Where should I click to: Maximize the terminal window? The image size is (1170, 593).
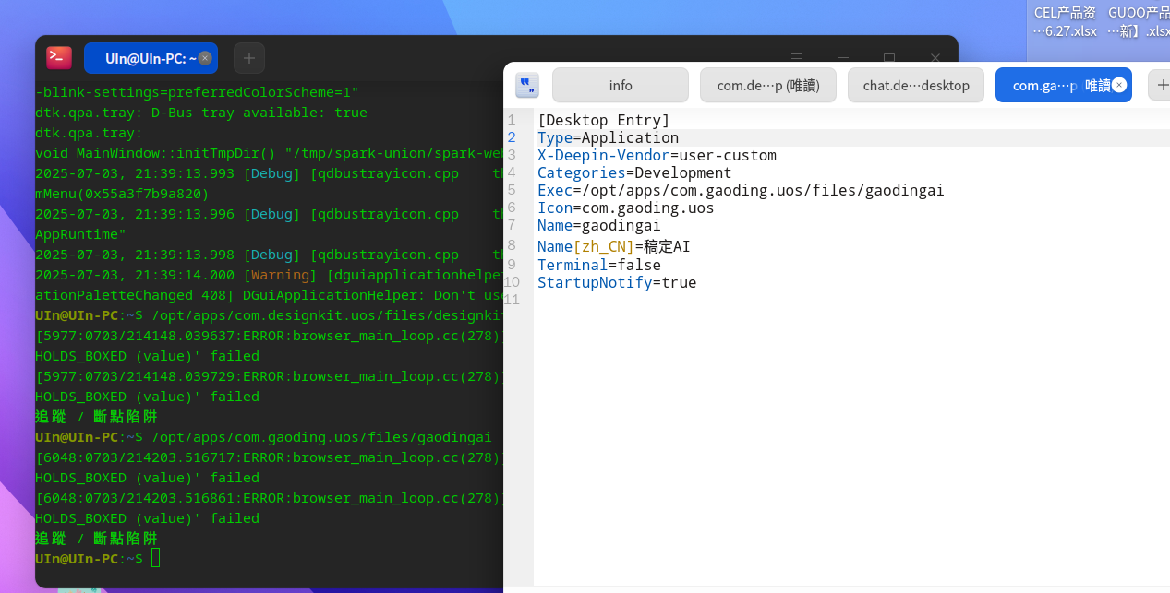pyautogui.click(x=889, y=57)
